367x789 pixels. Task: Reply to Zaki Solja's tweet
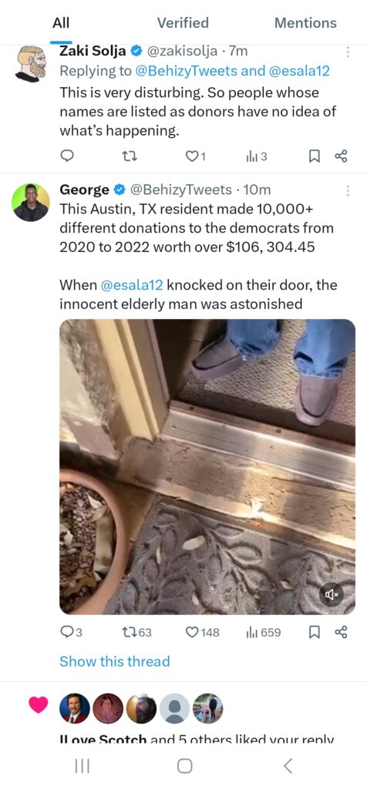pos(67,156)
